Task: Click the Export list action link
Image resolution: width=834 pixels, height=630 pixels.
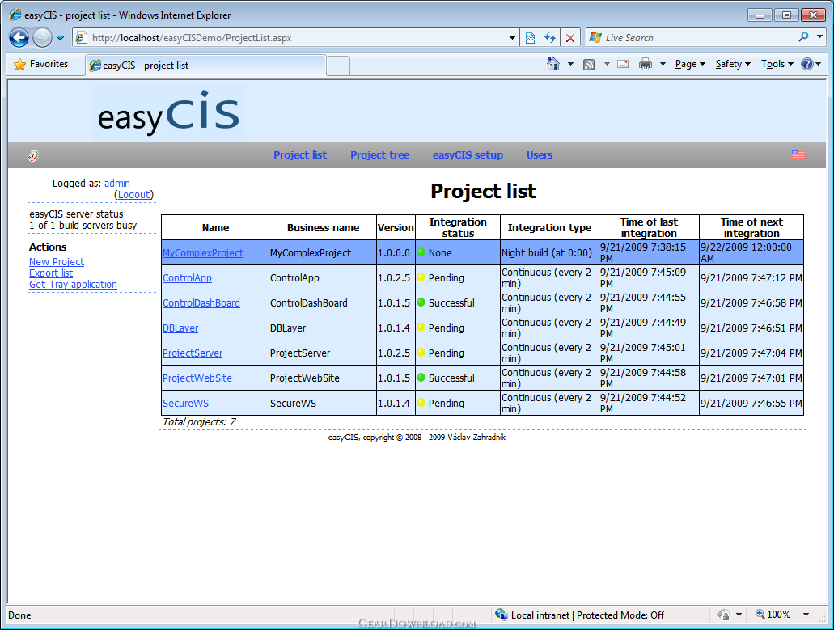Action: click(51, 273)
